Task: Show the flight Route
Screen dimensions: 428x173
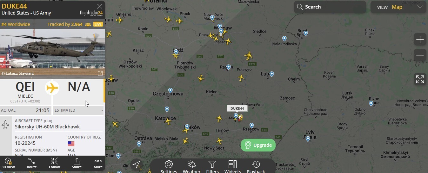Action: coord(32,163)
